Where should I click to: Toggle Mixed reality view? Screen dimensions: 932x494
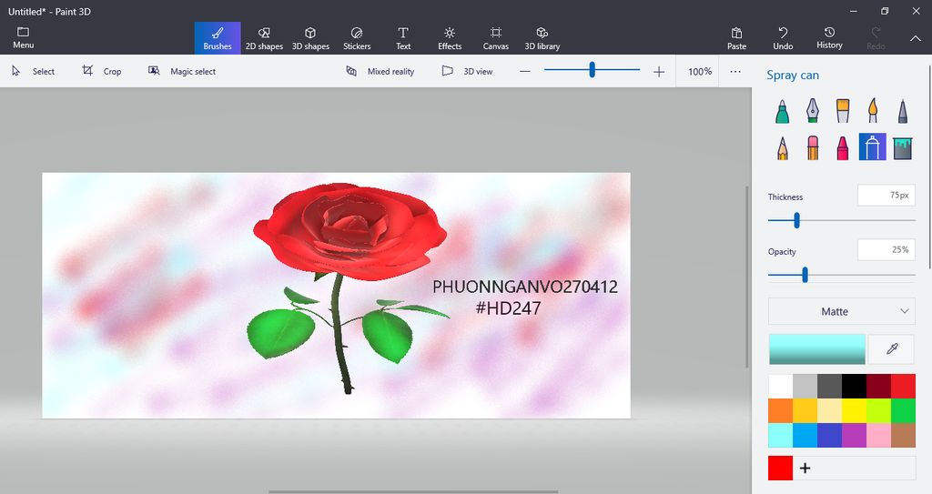[x=380, y=71]
